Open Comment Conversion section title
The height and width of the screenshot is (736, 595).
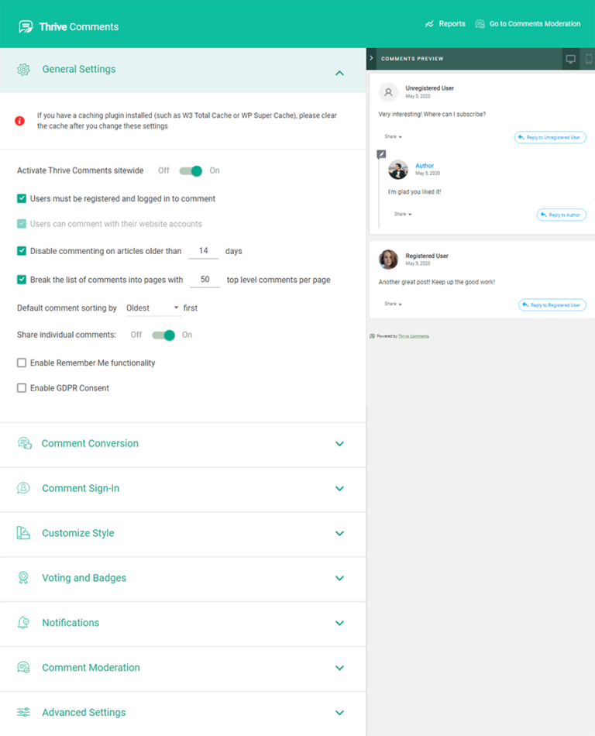pos(90,444)
